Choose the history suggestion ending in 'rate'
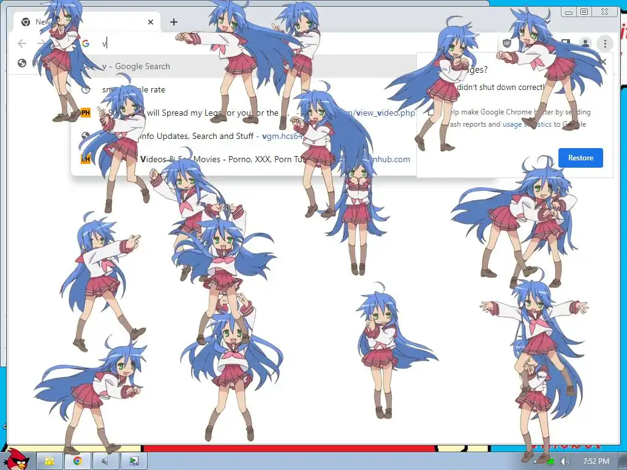This screenshot has width=627, height=470. [x=244, y=89]
